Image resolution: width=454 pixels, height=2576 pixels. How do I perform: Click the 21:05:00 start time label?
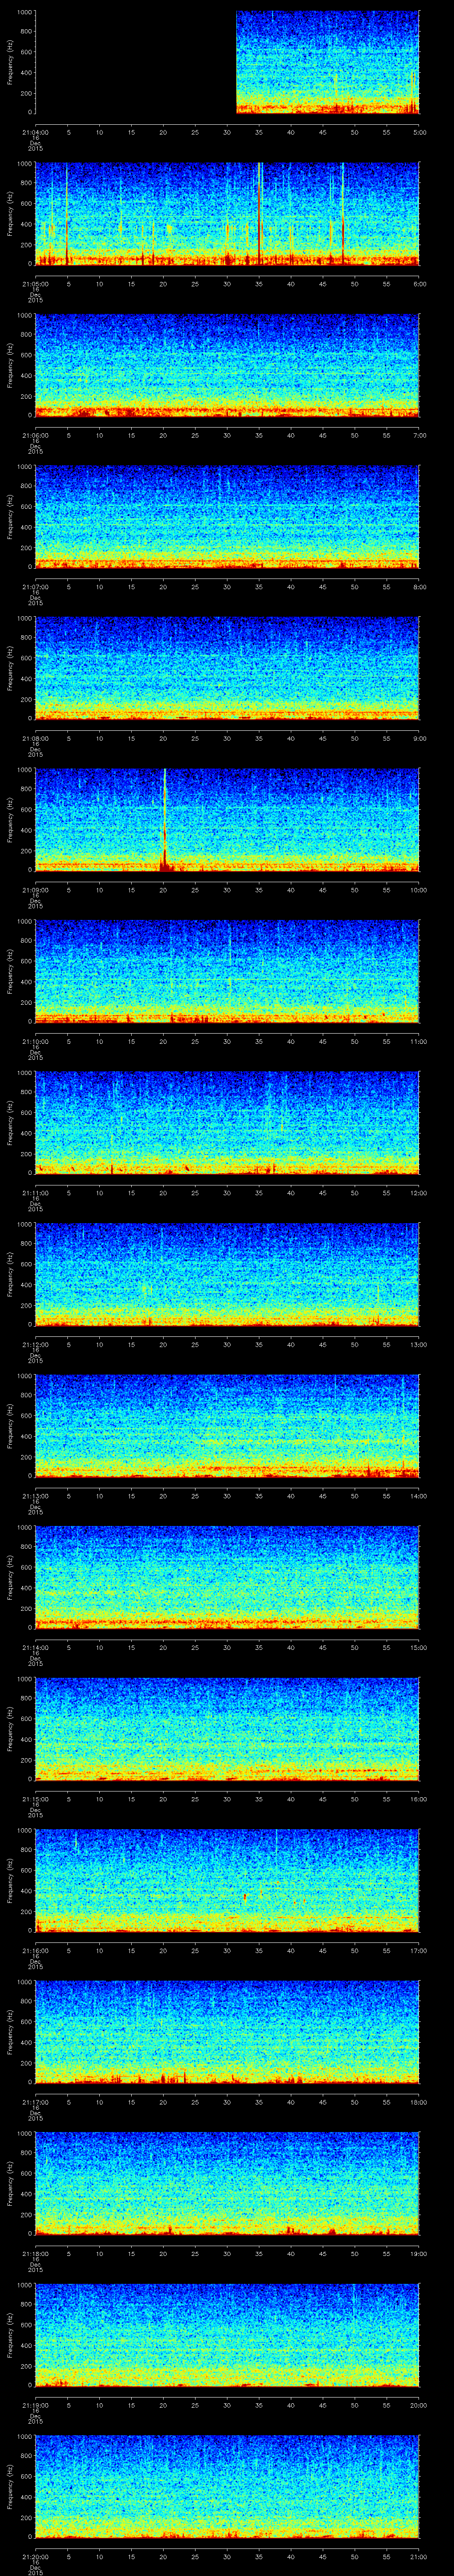click(35, 284)
